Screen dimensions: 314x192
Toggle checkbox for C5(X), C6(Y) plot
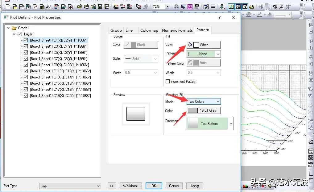click(x=26, y=53)
